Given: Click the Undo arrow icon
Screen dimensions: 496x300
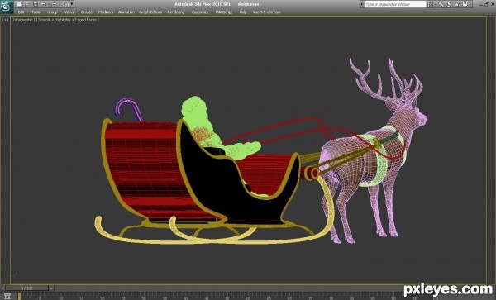Looking at the screenshot, I should 44,4.
